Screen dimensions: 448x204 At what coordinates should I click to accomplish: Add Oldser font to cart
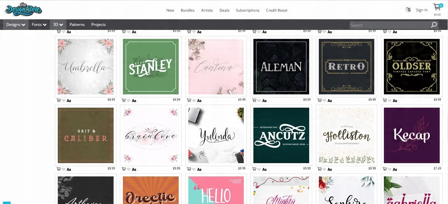coord(385,100)
